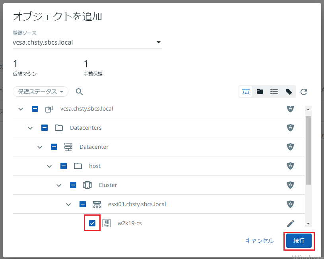
Task: Toggle the Datacenters checkbox
Action: click(x=45, y=128)
